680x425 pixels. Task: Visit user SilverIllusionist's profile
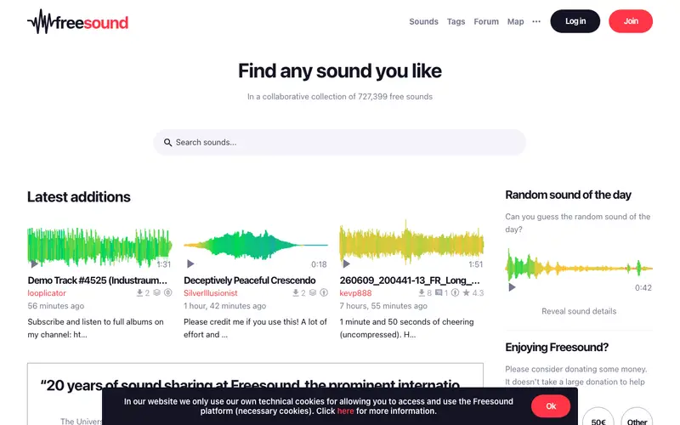coord(210,293)
